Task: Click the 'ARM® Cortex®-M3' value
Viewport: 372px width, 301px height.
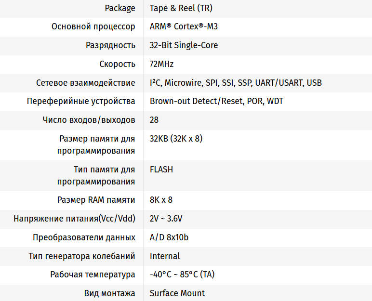Action: coord(184,26)
